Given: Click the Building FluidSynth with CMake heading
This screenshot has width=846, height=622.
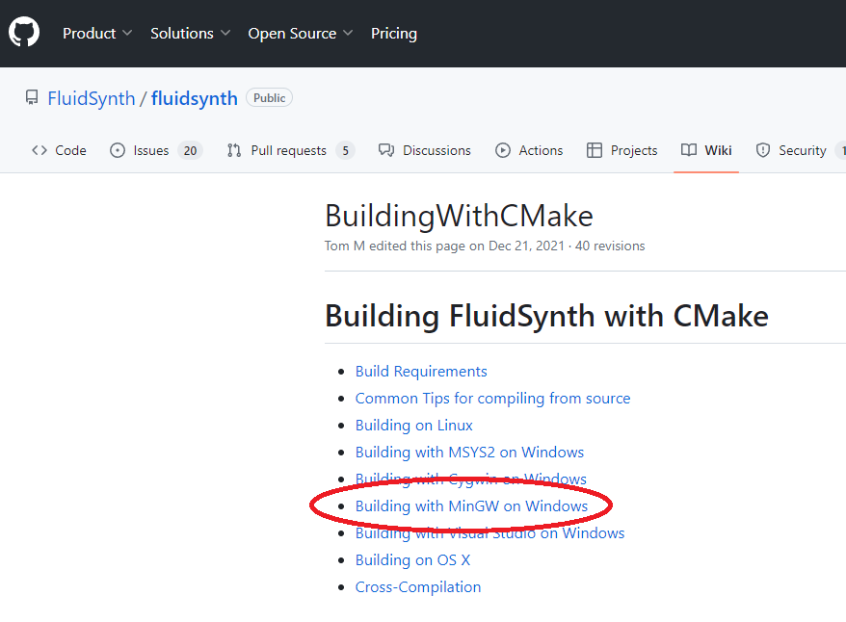Looking at the screenshot, I should pyautogui.click(x=546, y=316).
